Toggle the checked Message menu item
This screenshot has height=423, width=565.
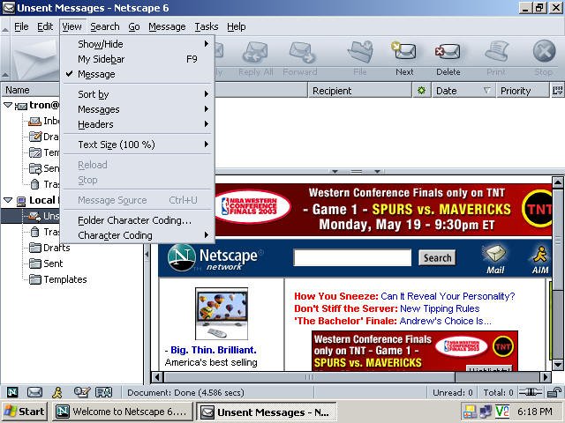(x=139, y=74)
